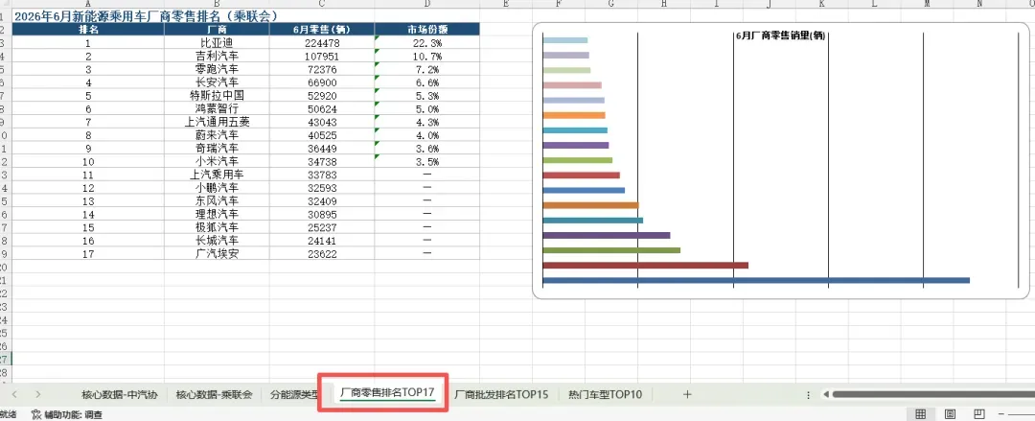
Task: Select the second-longest dark red chart bar
Action: 646,265
